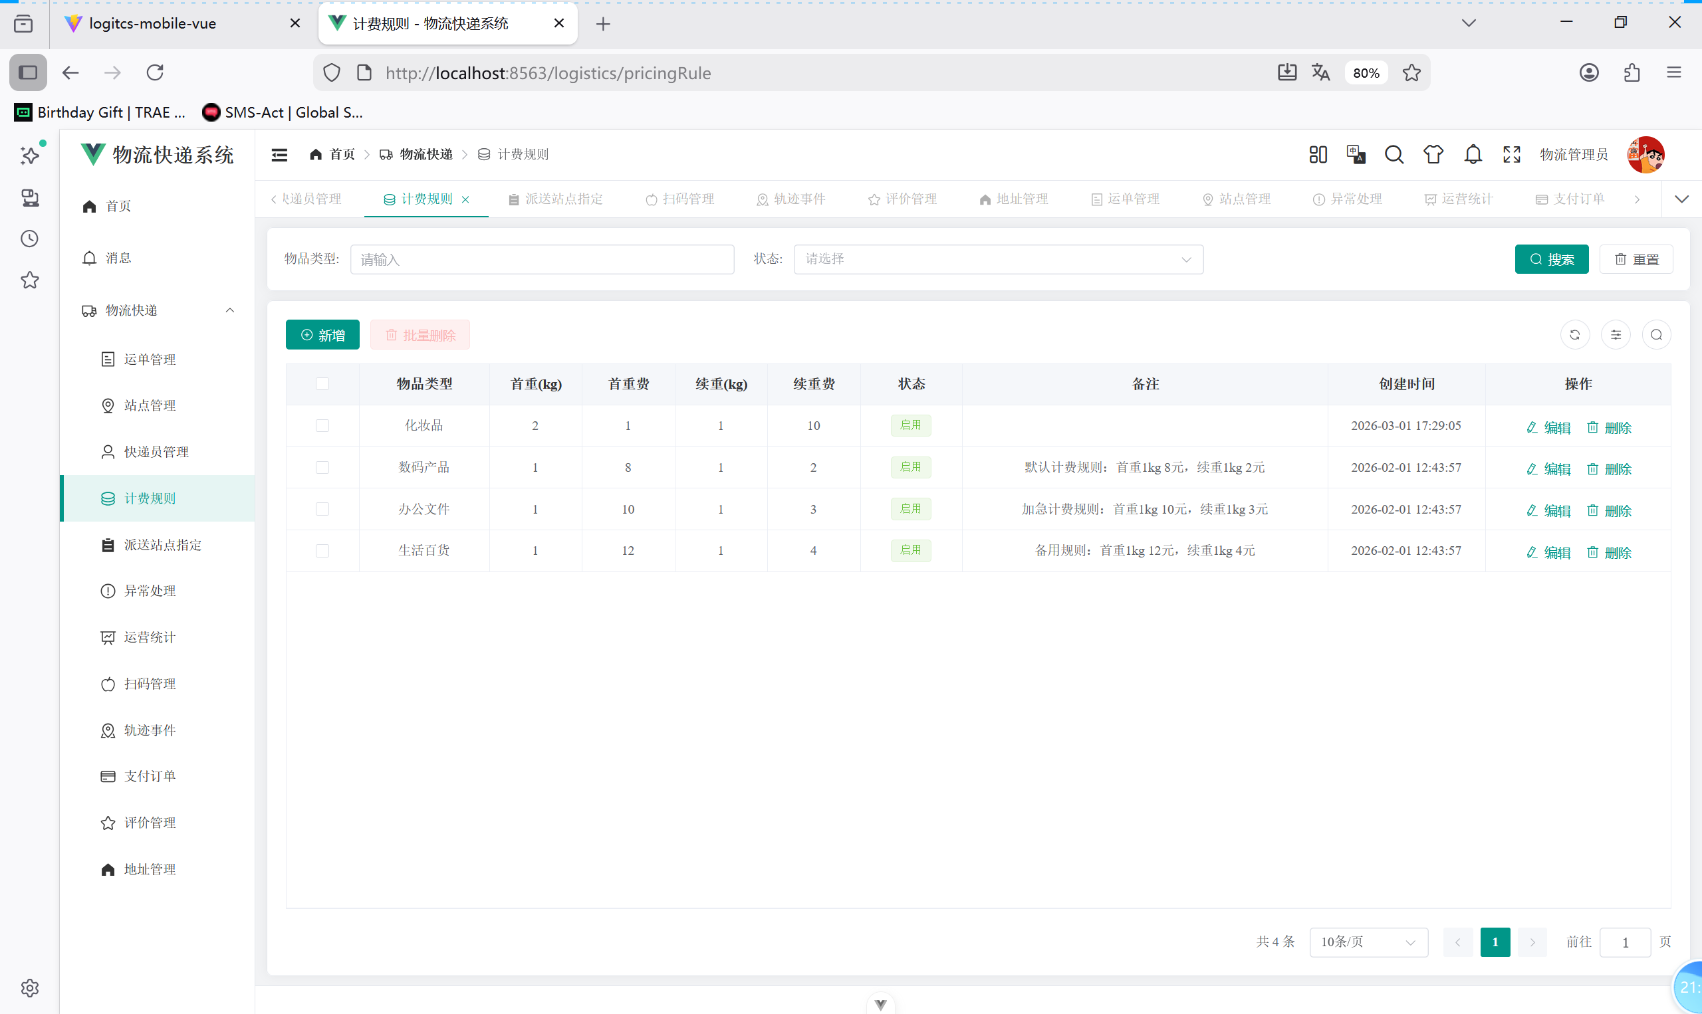Select the 化妆品 row checkbox
This screenshot has width=1702, height=1014.
point(322,426)
